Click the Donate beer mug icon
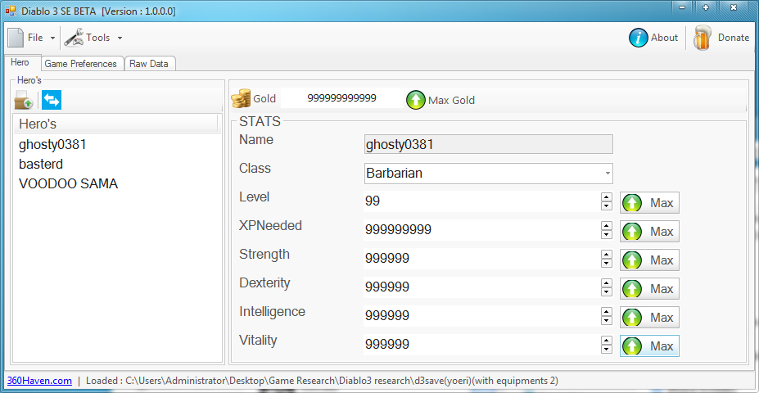 702,38
